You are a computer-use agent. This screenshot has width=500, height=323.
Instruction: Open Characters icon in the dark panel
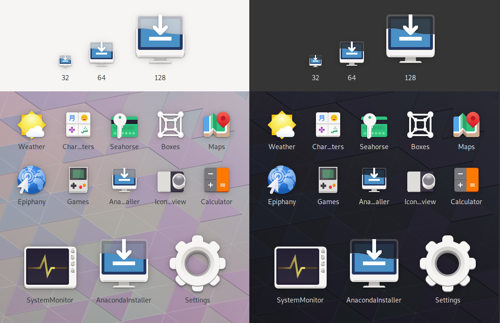328,124
